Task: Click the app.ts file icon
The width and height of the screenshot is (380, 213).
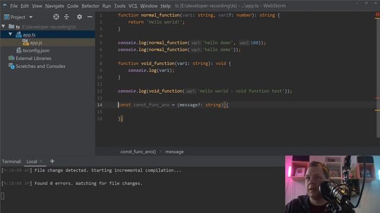Action: pos(18,35)
